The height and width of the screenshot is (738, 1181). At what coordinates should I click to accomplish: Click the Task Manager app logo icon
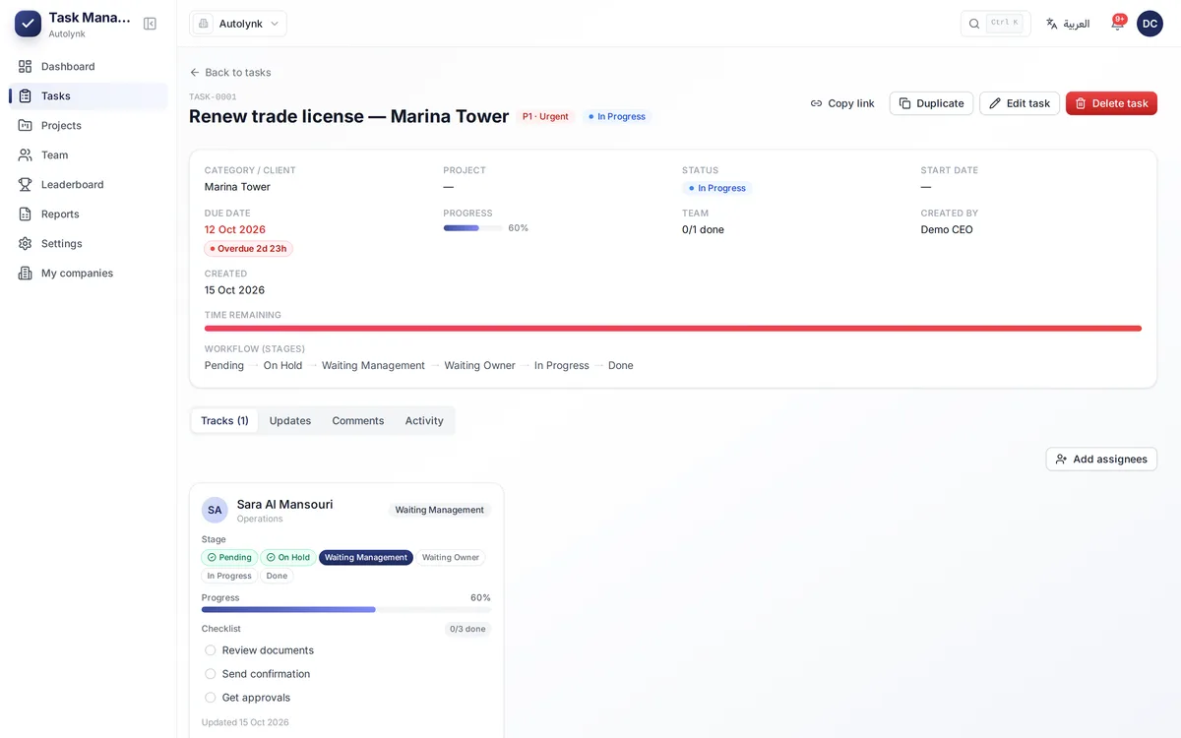(x=28, y=24)
